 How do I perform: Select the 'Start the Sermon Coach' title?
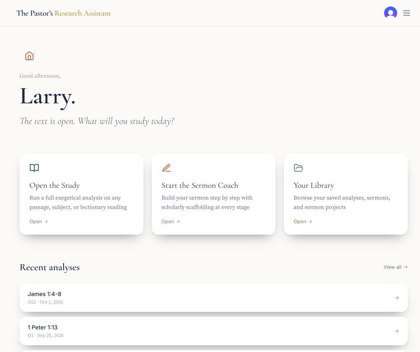click(200, 186)
